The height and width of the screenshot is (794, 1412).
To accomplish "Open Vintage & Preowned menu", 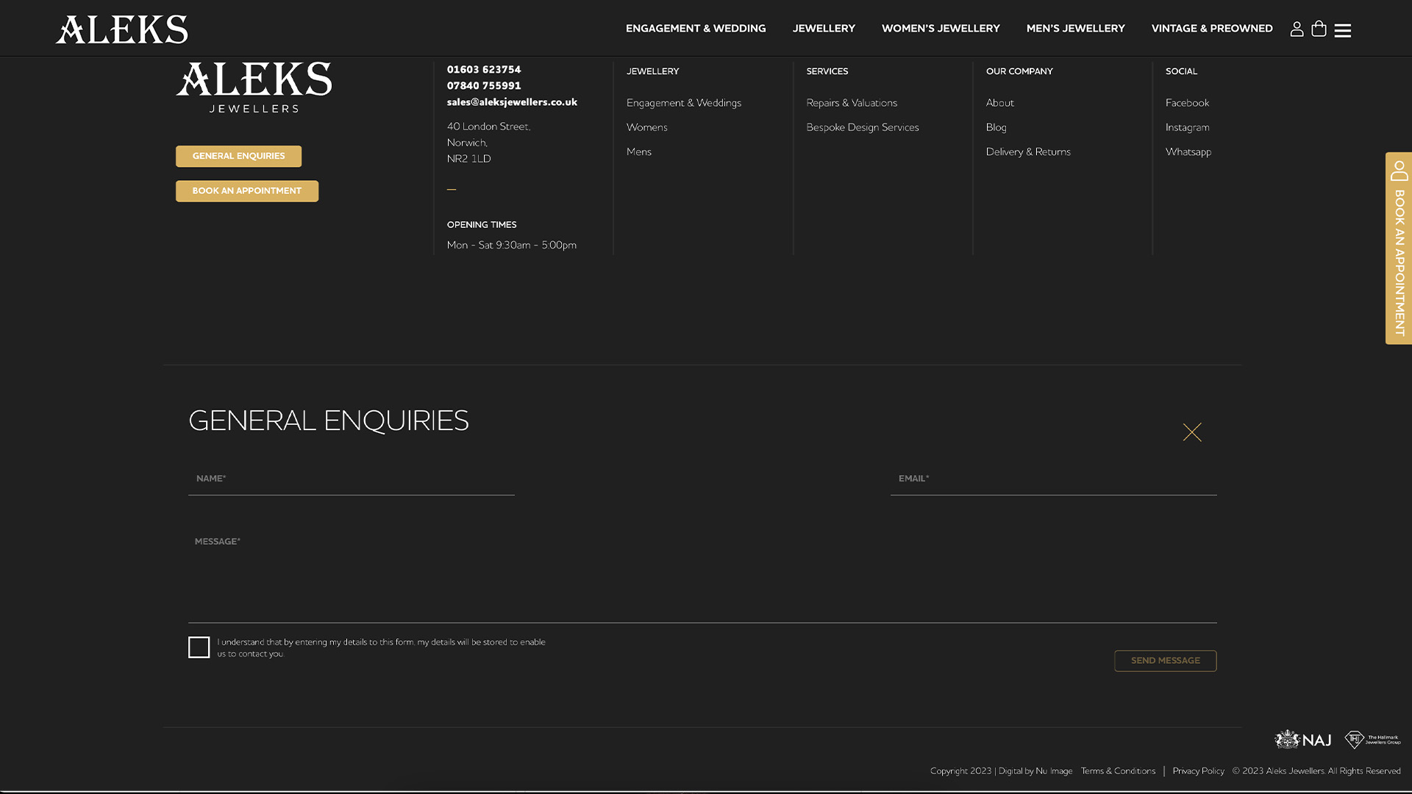I will pyautogui.click(x=1212, y=29).
